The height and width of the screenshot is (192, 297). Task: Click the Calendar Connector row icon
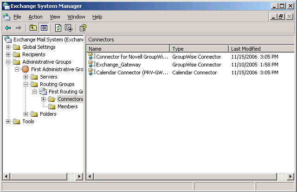tap(92, 72)
